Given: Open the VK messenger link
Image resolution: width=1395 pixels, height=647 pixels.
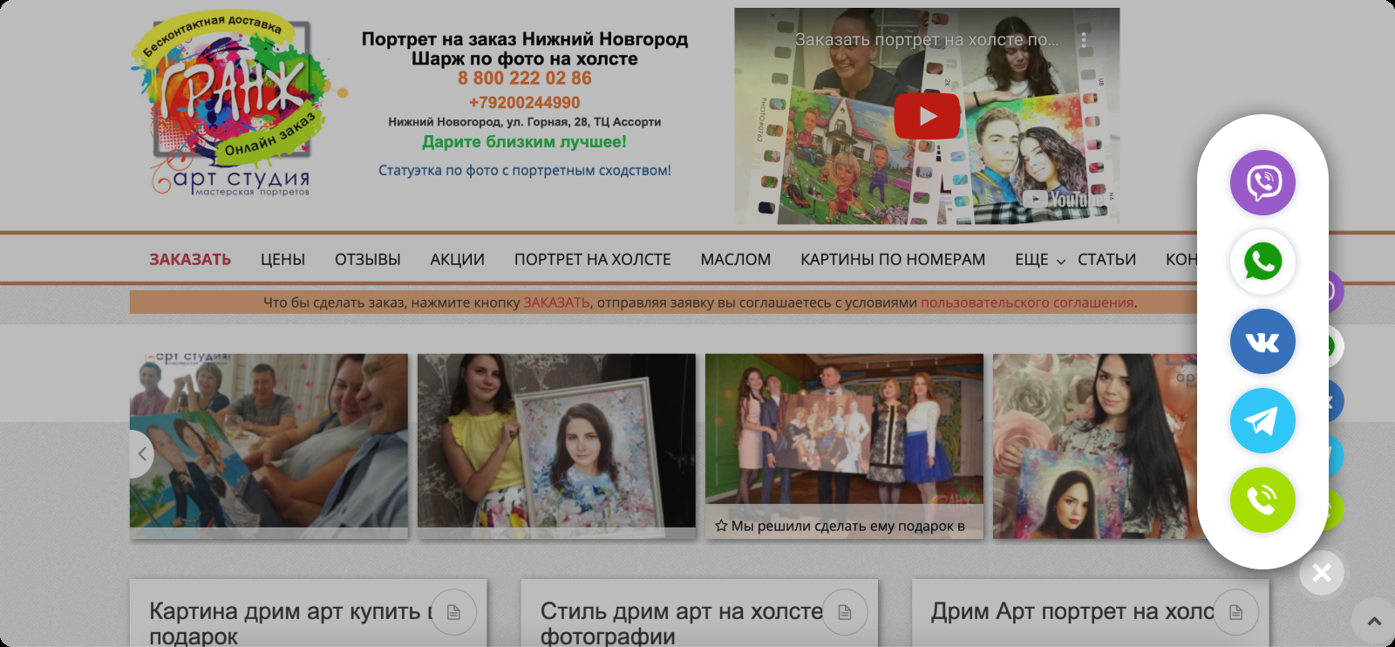Looking at the screenshot, I should coord(1262,341).
